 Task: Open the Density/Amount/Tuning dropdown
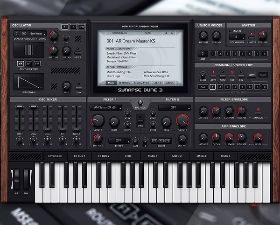[30, 34]
